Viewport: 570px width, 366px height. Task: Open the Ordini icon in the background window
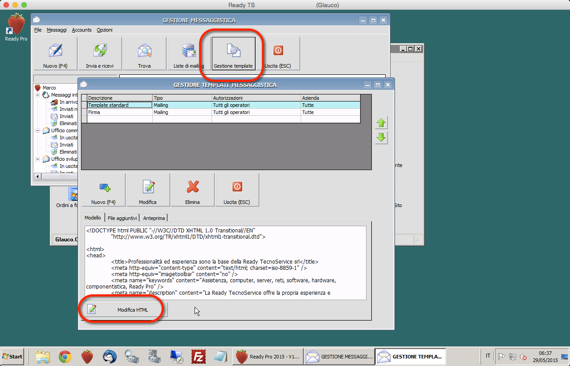74,195
